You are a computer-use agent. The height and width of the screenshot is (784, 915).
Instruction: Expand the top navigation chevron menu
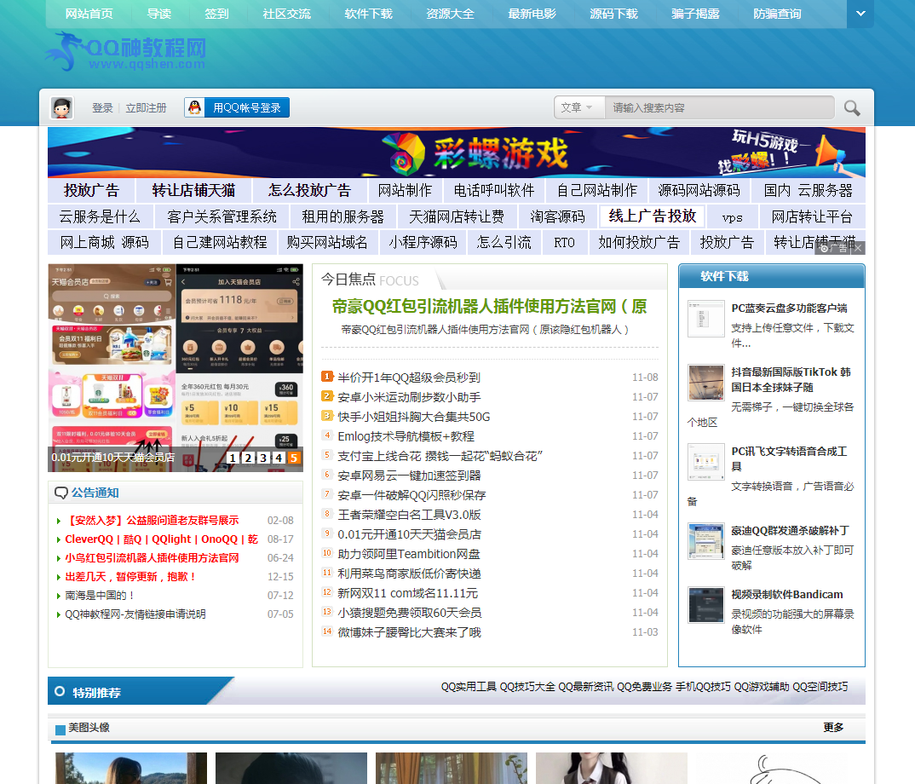[860, 14]
